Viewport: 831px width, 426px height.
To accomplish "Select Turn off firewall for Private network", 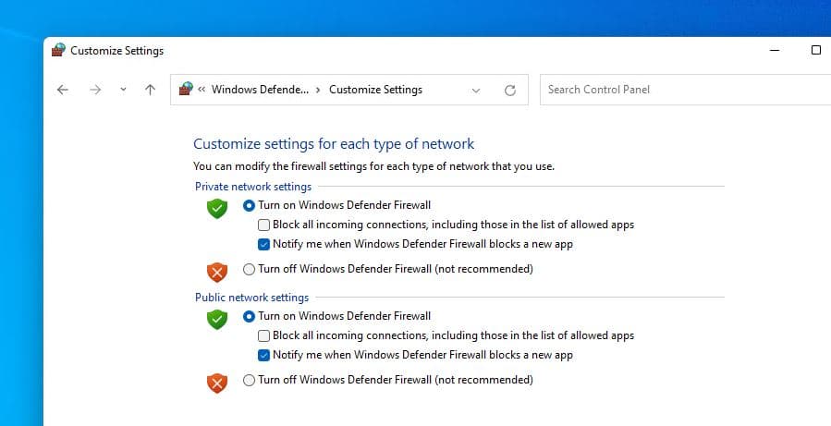I will click(x=249, y=270).
